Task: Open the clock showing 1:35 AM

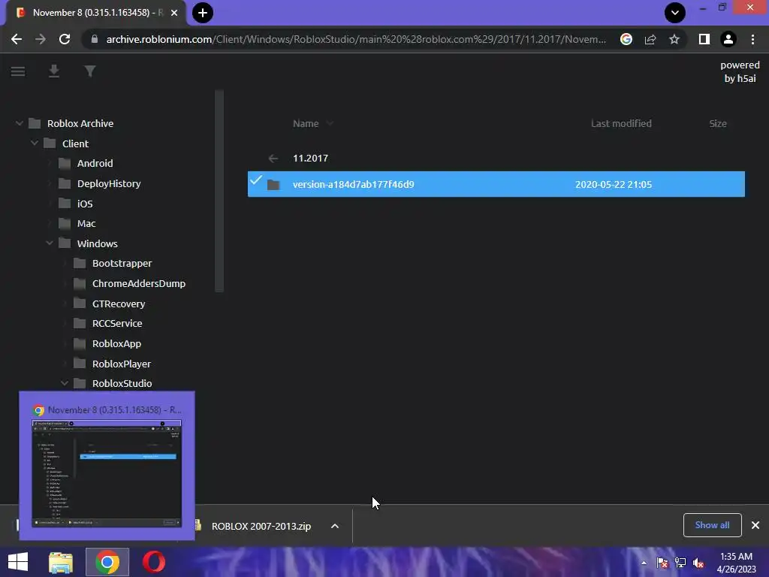Action: (736, 563)
